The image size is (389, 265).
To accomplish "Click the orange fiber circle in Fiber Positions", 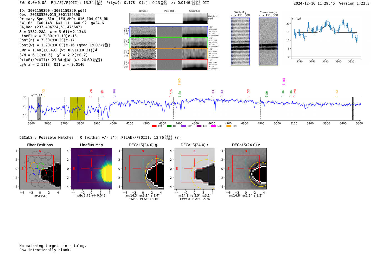I will point(34,166).
